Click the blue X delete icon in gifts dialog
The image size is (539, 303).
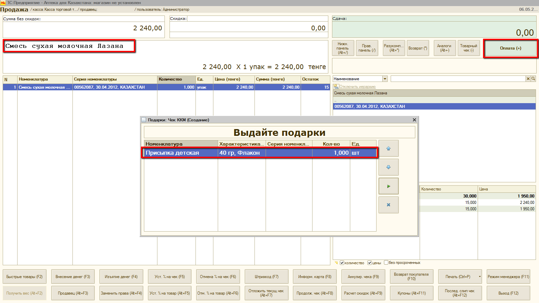(388, 205)
